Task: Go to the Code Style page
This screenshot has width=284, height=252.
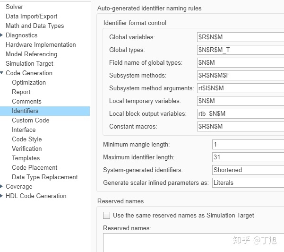Action: 26,139
